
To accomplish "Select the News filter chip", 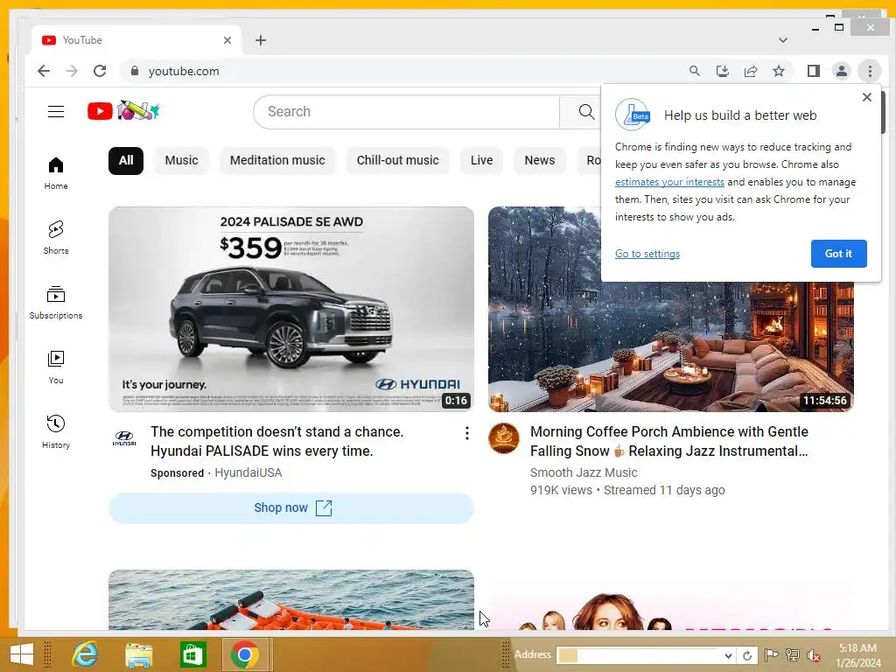I will coord(539,161).
